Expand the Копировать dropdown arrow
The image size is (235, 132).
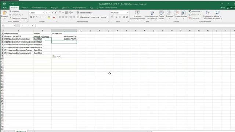pyautogui.click(x=23, y=15)
